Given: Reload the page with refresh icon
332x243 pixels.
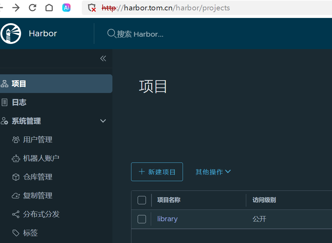Looking at the screenshot, I should 33,8.
